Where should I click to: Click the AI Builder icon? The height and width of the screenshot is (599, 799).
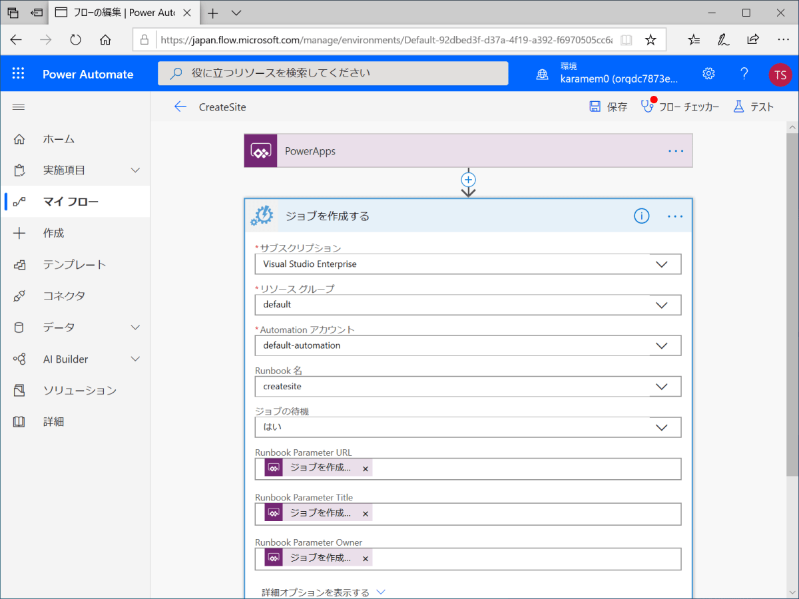(x=19, y=359)
